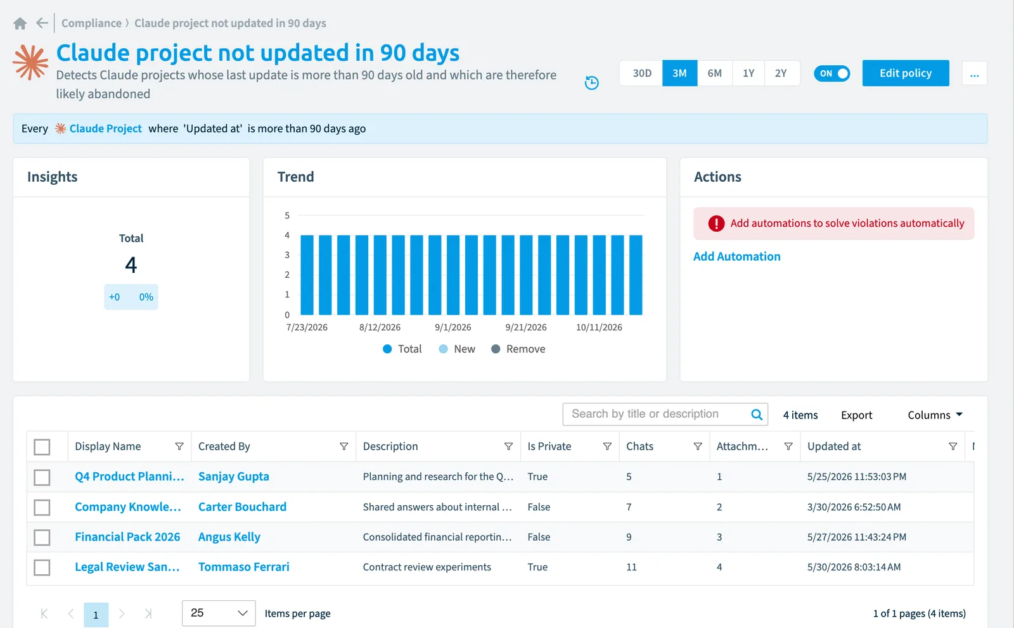
Task: Switch to the 1Y time range
Action: pos(748,73)
